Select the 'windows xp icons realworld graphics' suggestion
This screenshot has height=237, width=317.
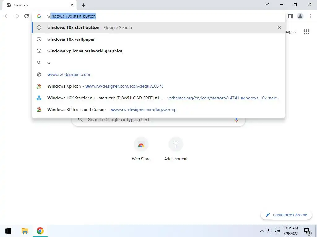click(x=158, y=51)
